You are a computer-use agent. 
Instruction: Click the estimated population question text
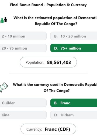click(55, 21)
